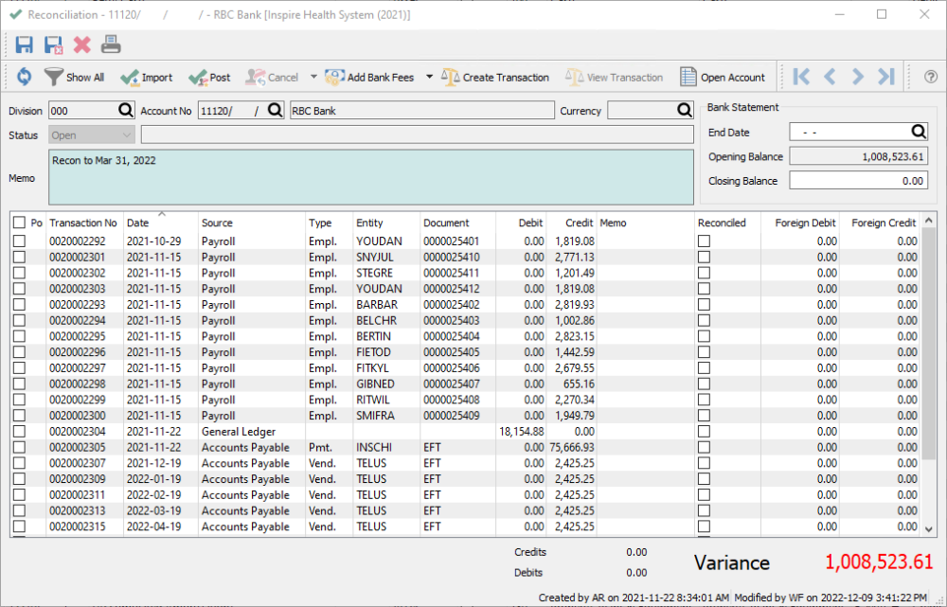Image resolution: width=947 pixels, height=607 pixels.
Task: Expand the Add Bank Fees dropdown arrow
Action: coord(429,78)
